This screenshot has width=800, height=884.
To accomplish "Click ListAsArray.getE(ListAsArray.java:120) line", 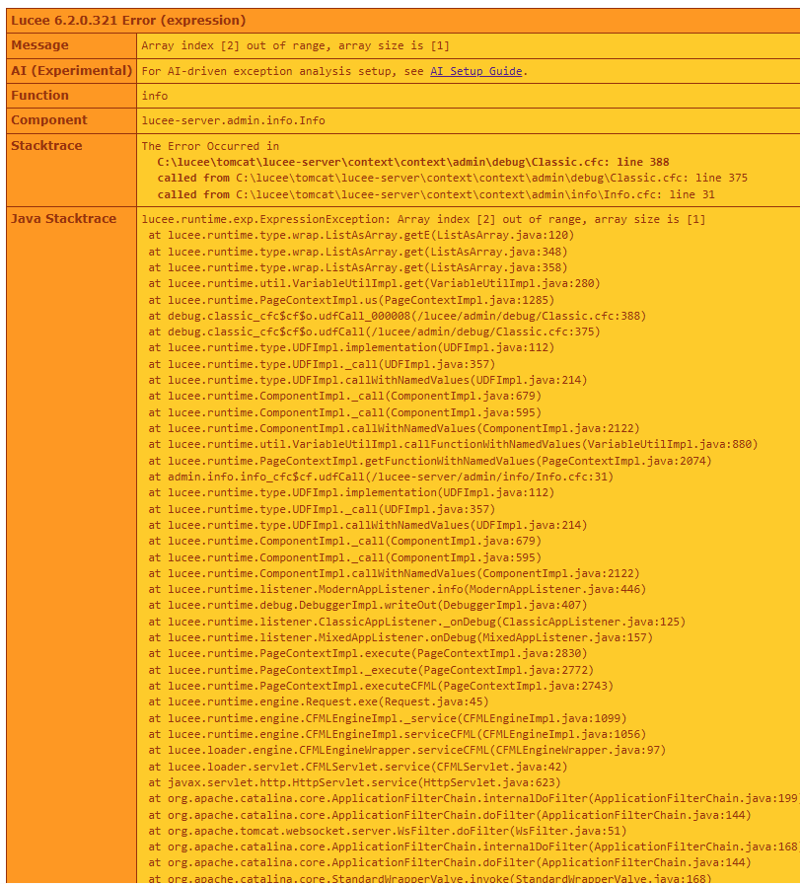I will 361,235.
